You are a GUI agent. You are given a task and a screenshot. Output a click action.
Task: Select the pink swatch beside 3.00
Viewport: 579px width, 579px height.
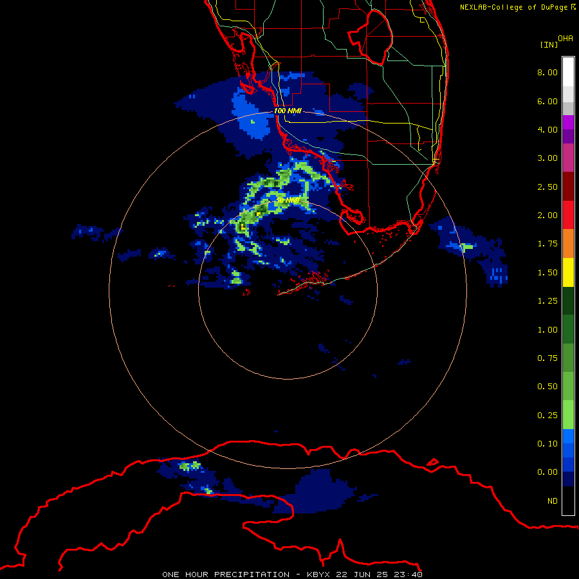pyautogui.click(x=568, y=158)
